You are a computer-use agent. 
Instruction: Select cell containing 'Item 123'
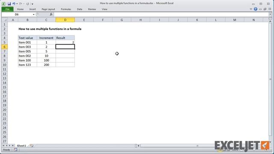tap(27, 65)
